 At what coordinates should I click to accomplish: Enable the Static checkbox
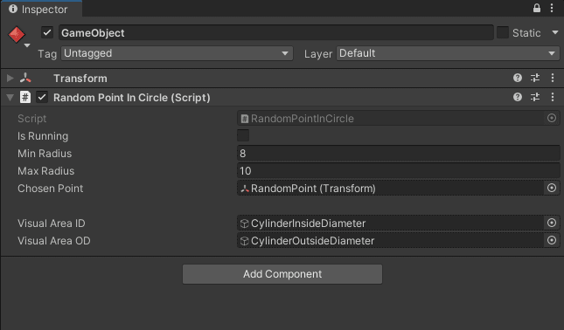coord(503,32)
